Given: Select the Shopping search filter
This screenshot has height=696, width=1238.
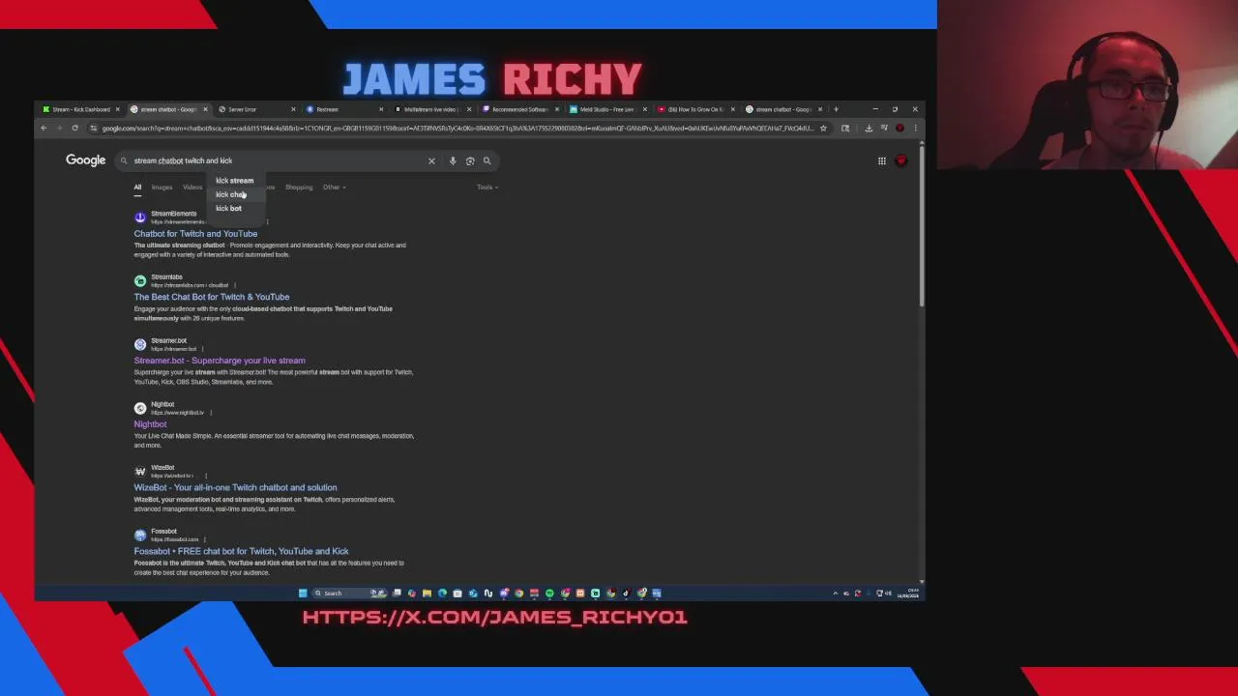Looking at the screenshot, I should [x=299, y=188].
